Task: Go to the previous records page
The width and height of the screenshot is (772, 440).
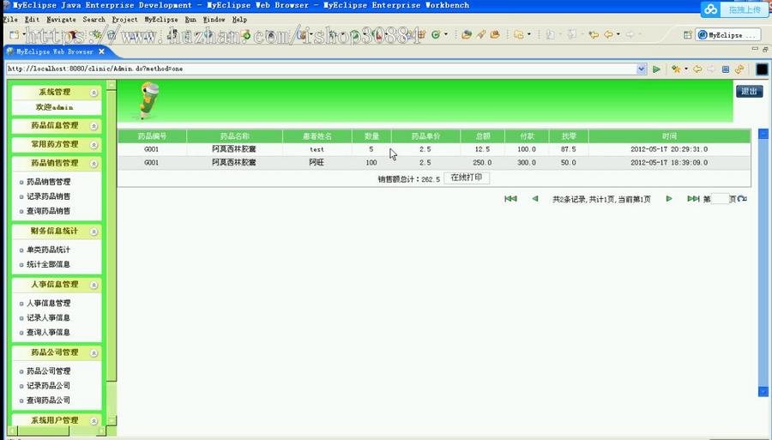Action: click(x=535, y=199)
